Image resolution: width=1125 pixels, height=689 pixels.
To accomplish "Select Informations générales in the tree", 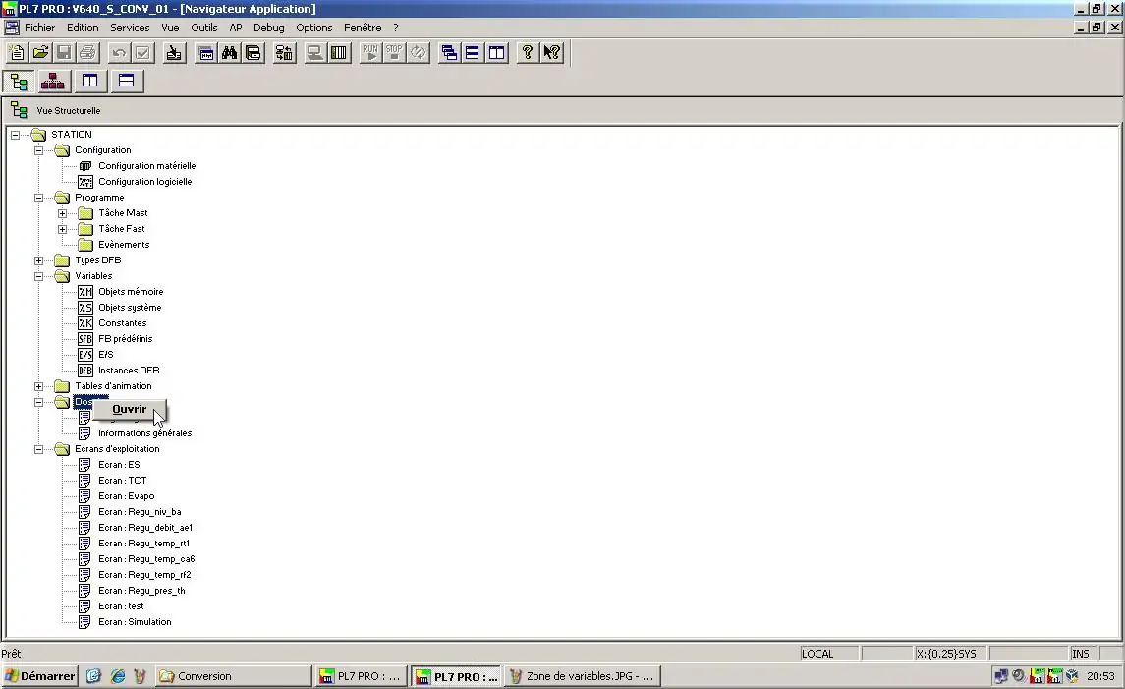I will click(x=145, y=433).
